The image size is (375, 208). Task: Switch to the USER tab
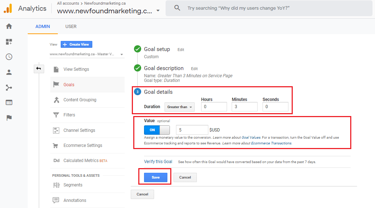[71, 27]
